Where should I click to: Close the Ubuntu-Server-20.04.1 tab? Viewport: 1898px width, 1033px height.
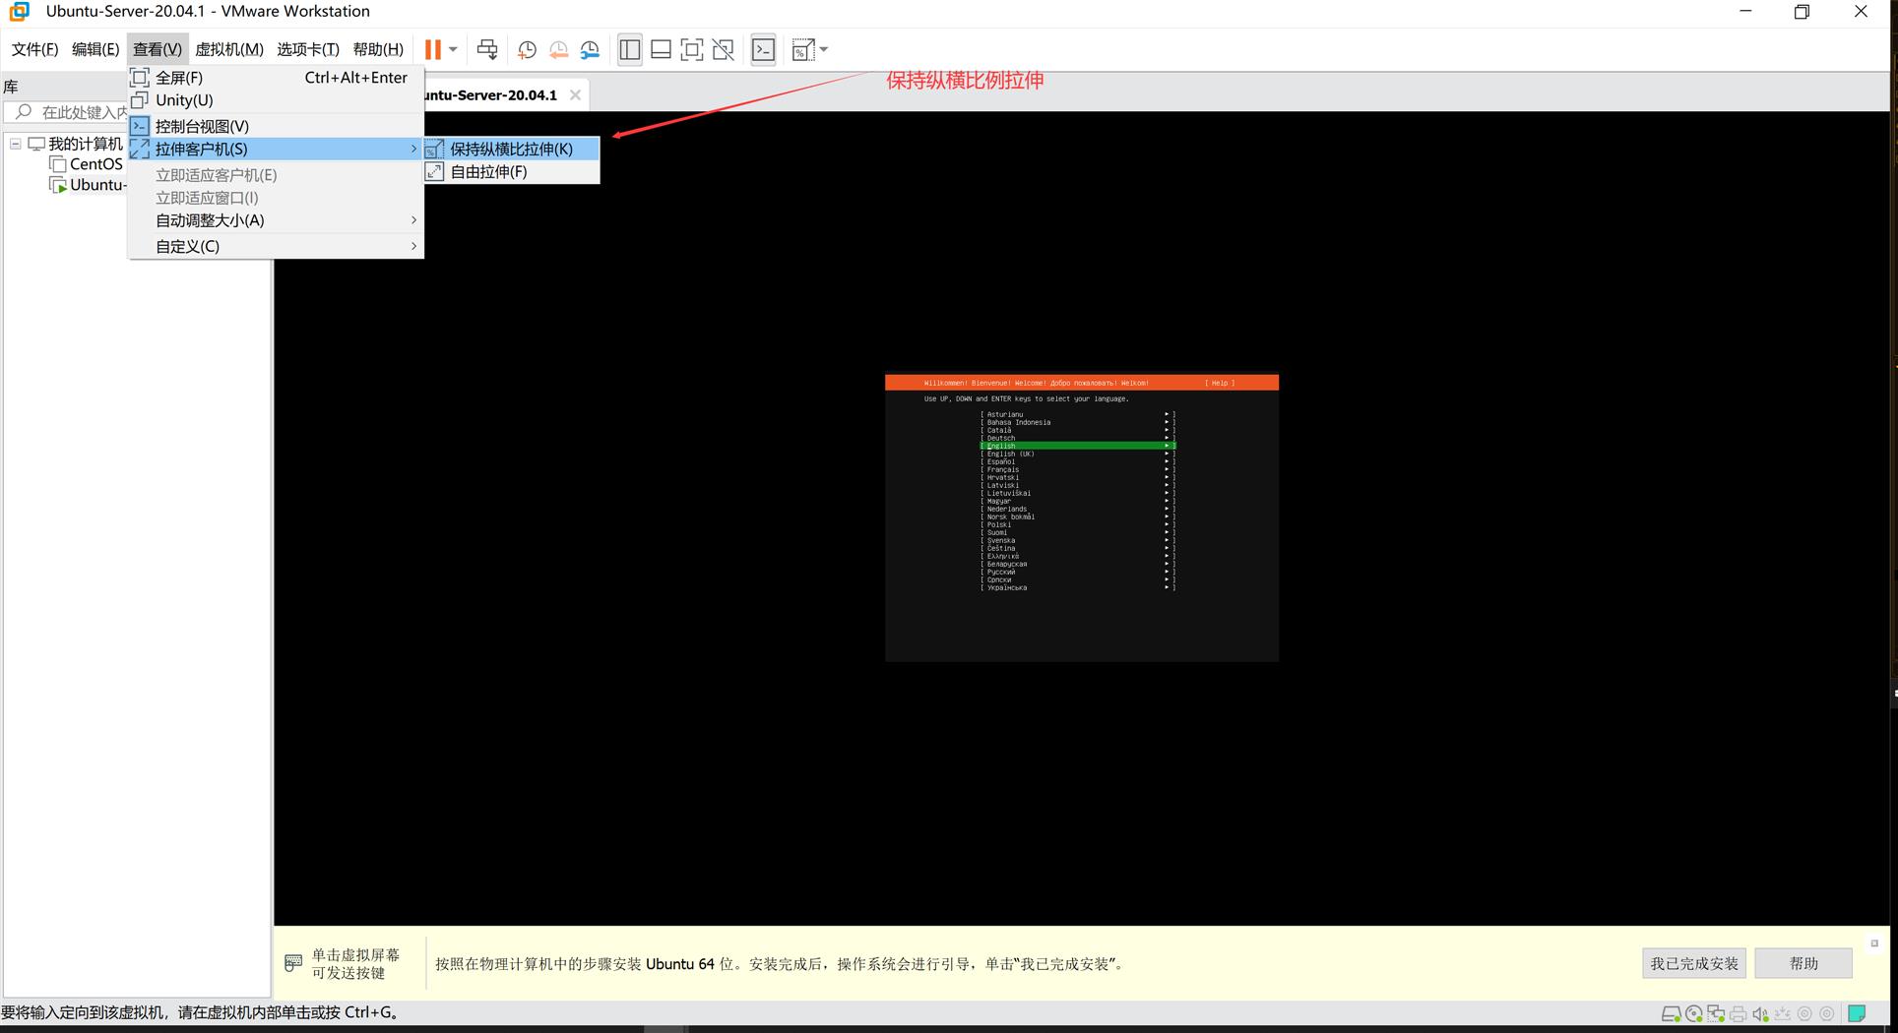(575, 94)
